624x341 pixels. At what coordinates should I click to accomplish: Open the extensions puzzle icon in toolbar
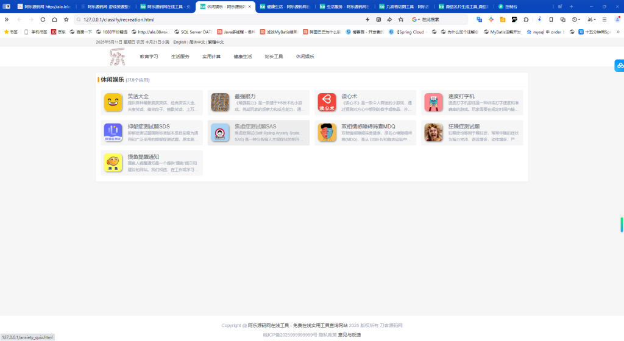[526, 19]
